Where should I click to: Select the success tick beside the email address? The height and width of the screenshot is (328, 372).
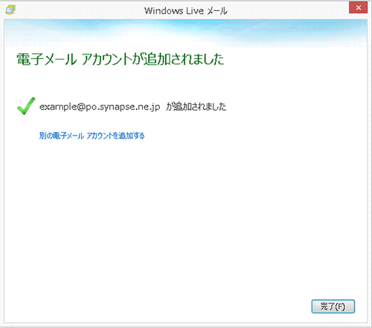tap(26, 106)
